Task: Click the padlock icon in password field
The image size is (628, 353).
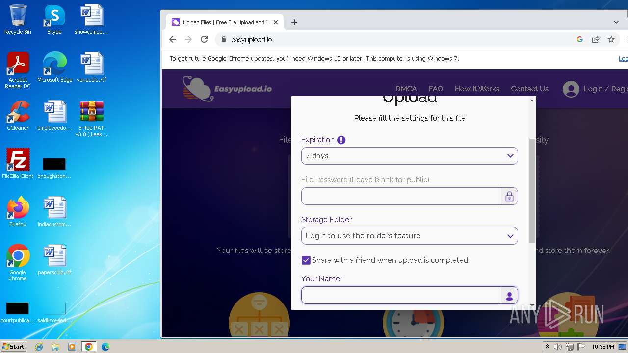Action: click(x=509, y=197)
